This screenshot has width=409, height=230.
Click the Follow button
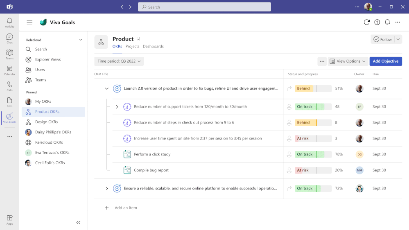pos(383,39)
